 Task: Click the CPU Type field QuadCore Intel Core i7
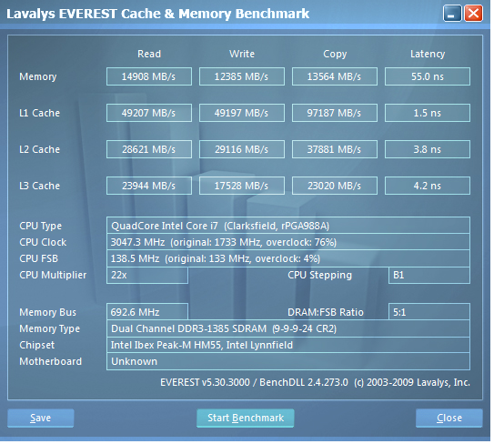pyautogui.click(x=288, y=226)
